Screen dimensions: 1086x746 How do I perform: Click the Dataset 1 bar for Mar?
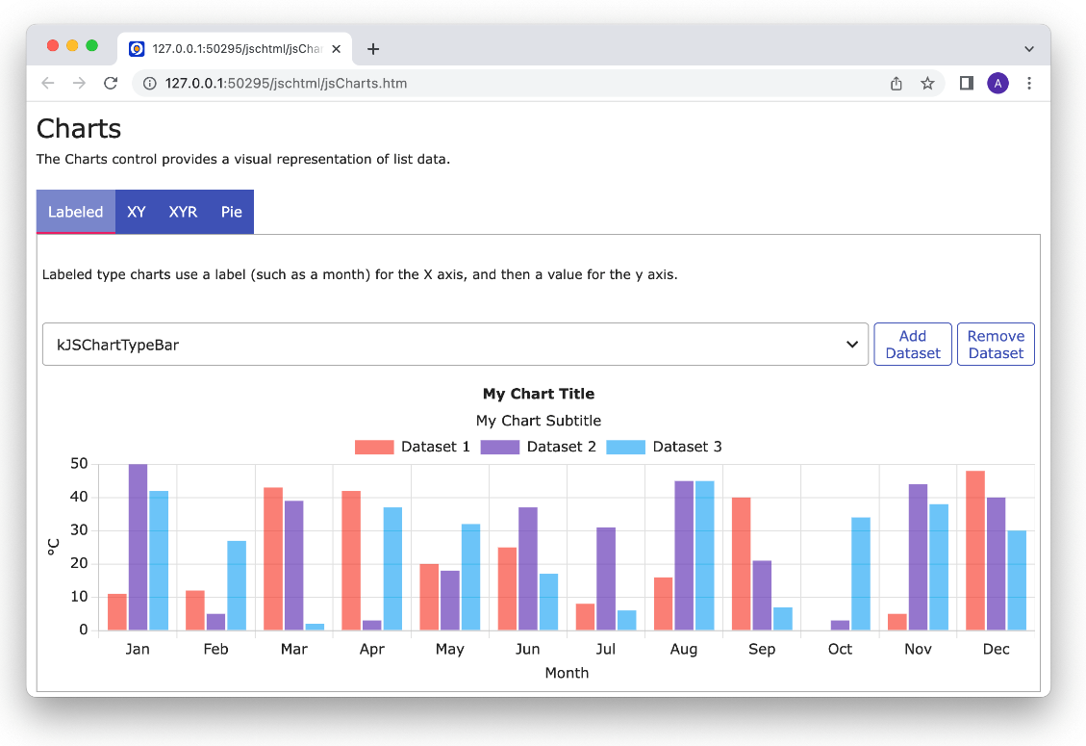coord(273,559)
